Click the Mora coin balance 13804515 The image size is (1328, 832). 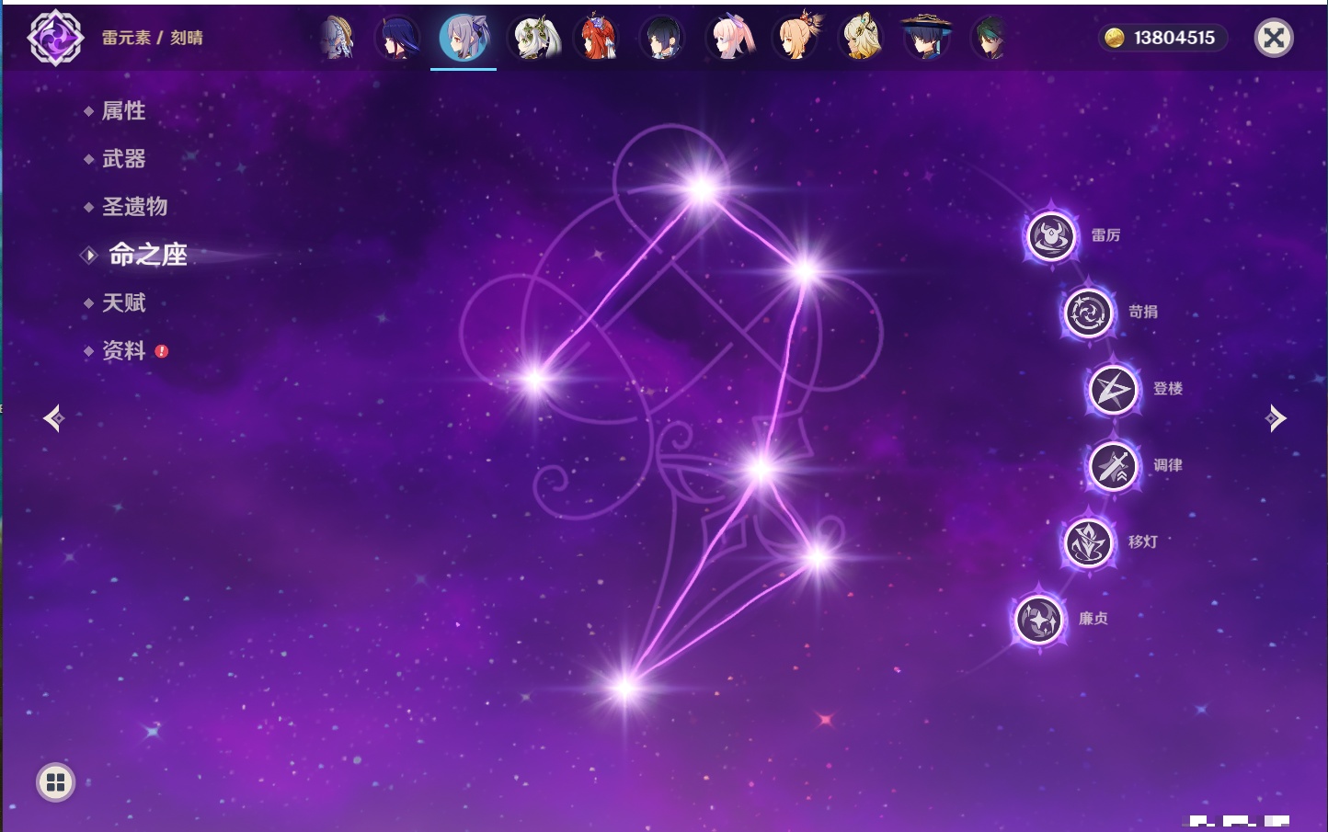(1163, 38)
